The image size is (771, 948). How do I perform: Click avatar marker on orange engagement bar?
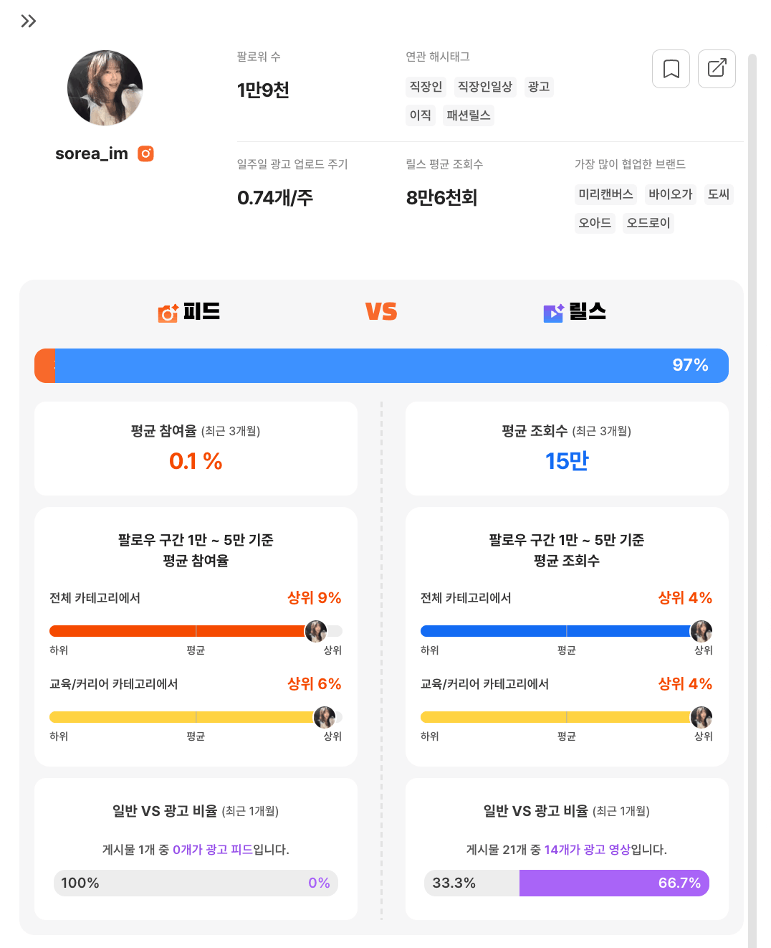(316, 631)
